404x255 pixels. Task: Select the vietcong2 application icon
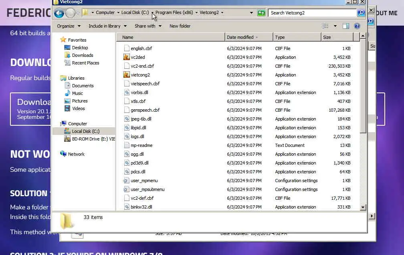[127, 75]
